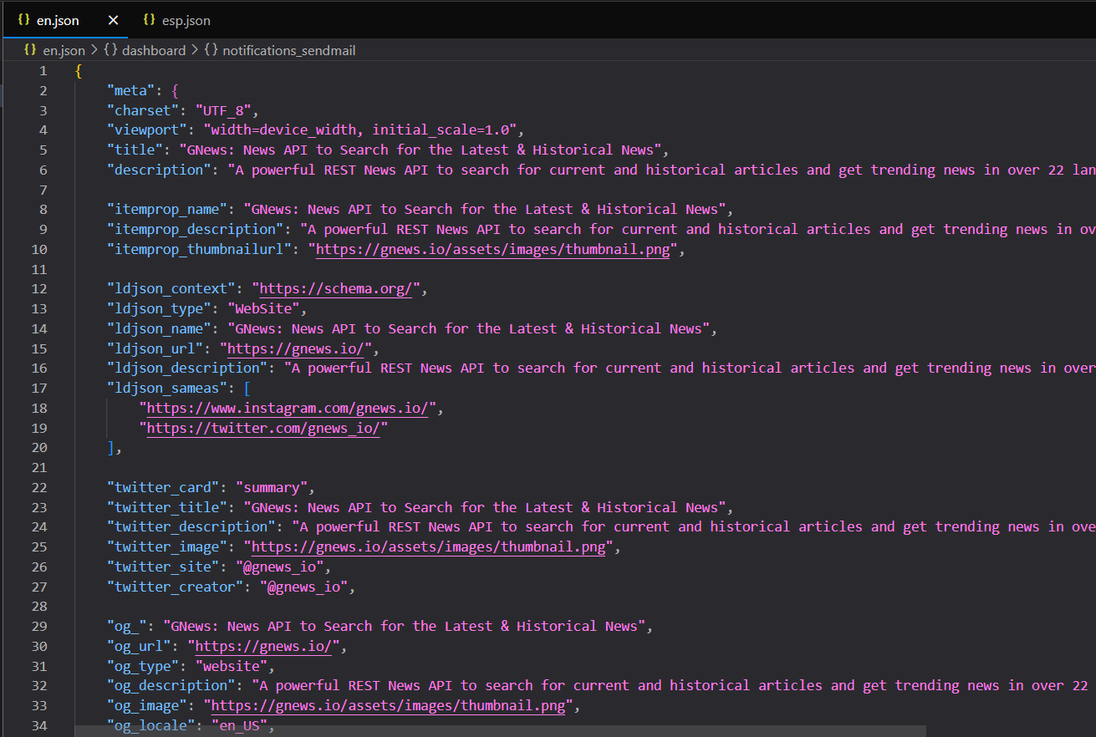Click the JSON icon on the en.json tab
This screenshot has height=737, width=1096.
23,19
